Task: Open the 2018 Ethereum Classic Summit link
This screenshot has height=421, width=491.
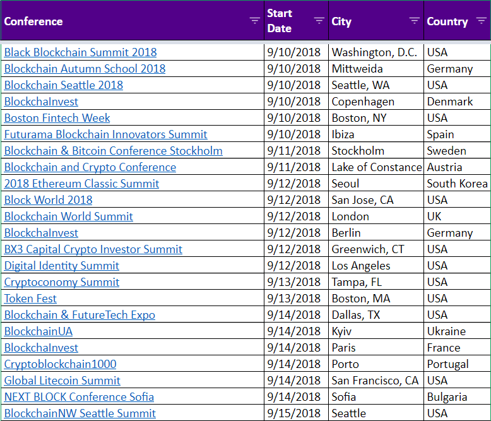Action: click(82, 184)
